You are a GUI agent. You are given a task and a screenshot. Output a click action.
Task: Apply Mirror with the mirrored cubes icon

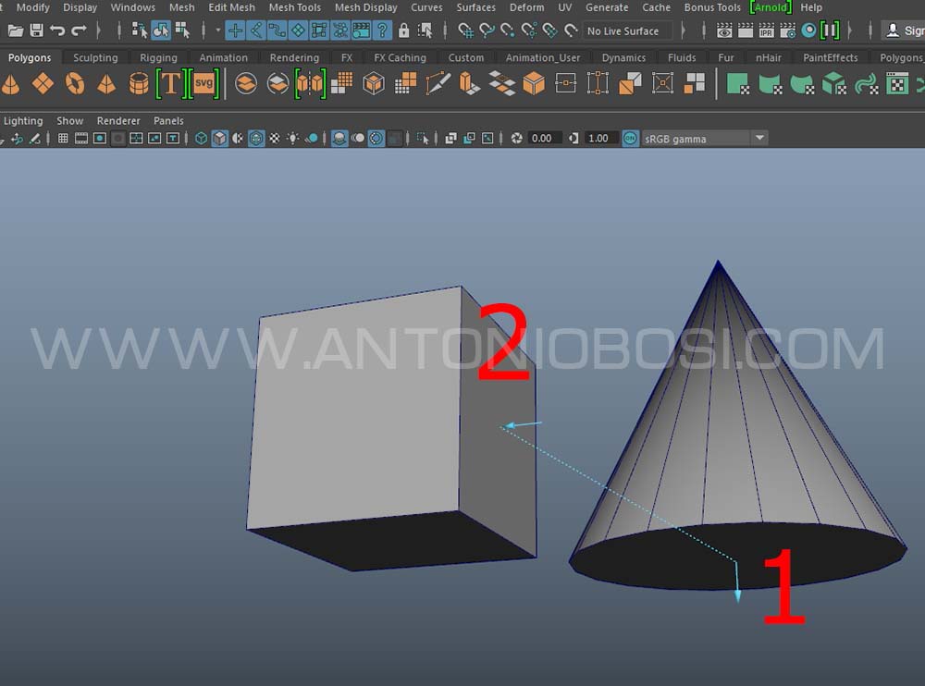coord(310,83)
